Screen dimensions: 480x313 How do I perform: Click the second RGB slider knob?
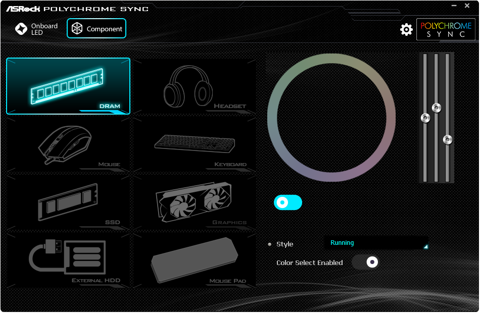(437, 108)
